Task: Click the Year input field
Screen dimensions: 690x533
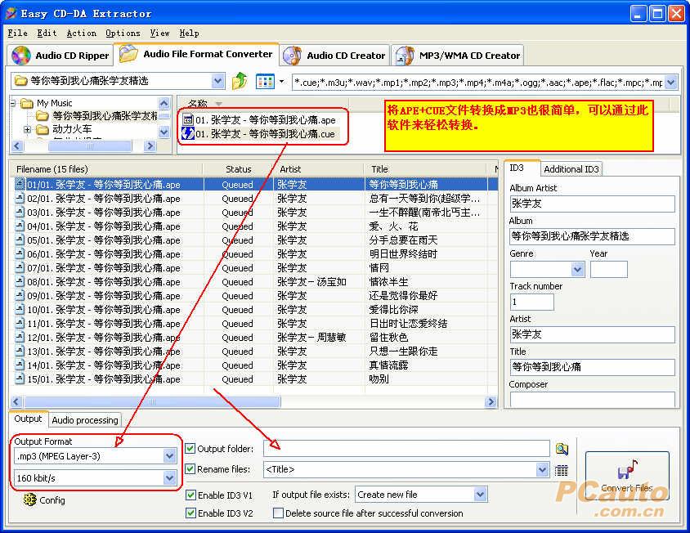Action: point(609,269)
